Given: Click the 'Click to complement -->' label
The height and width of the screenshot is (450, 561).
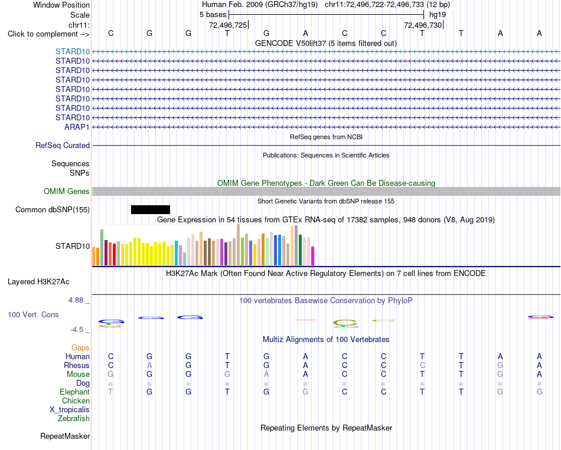Looking at the screenshot, I should [48, 34].
